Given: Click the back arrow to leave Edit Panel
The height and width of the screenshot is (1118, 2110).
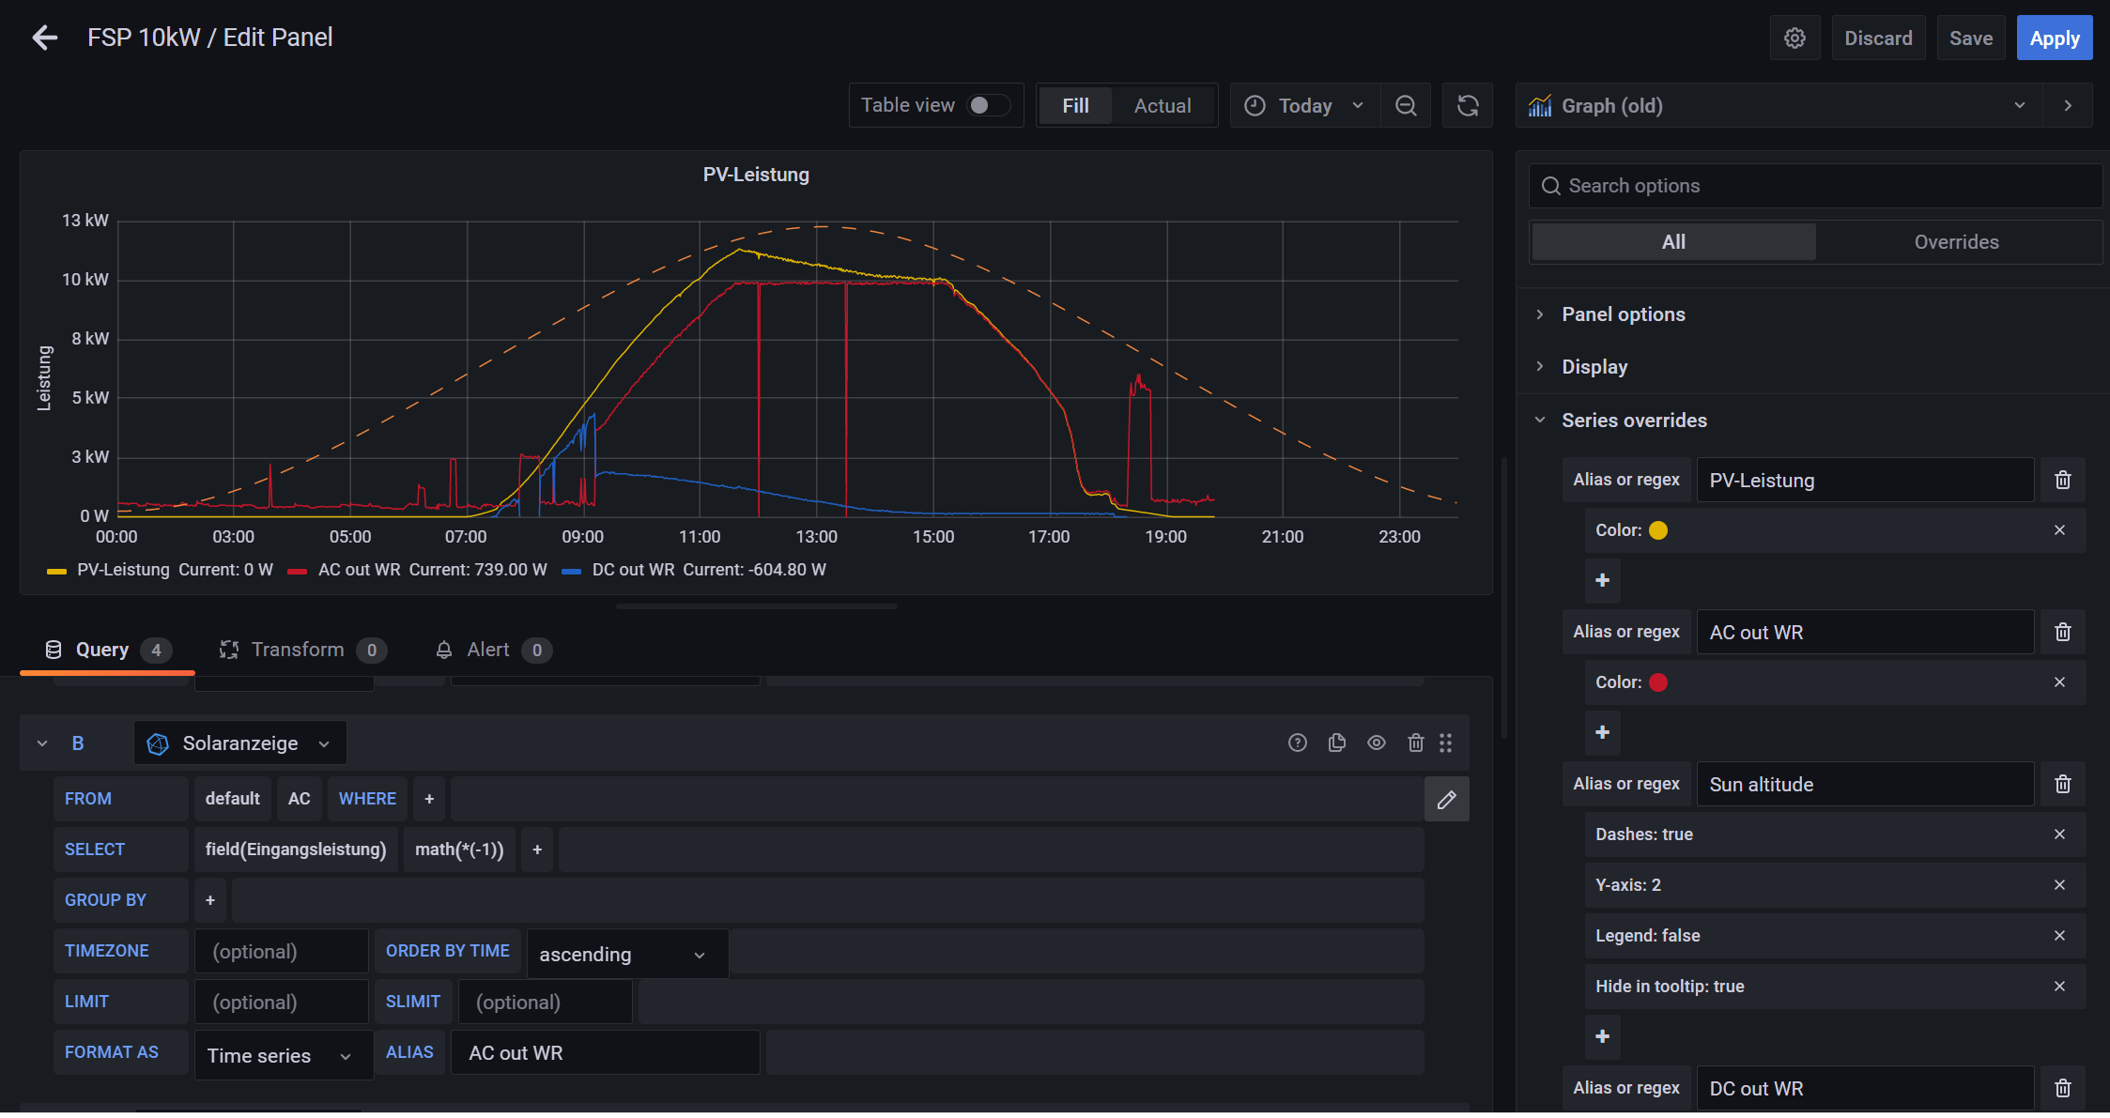Looking at the screenshot, I should click(x=44, y=38).
